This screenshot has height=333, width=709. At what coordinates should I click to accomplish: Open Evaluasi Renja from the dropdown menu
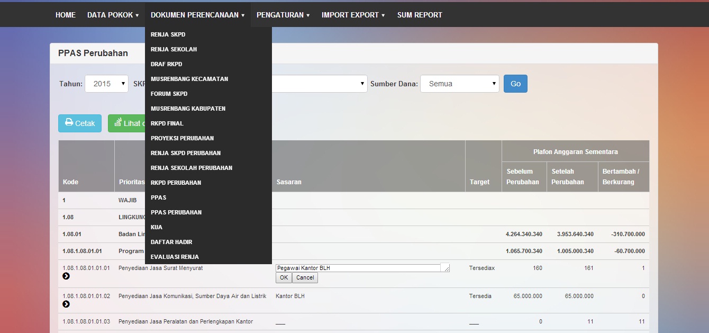pos(175,257)
